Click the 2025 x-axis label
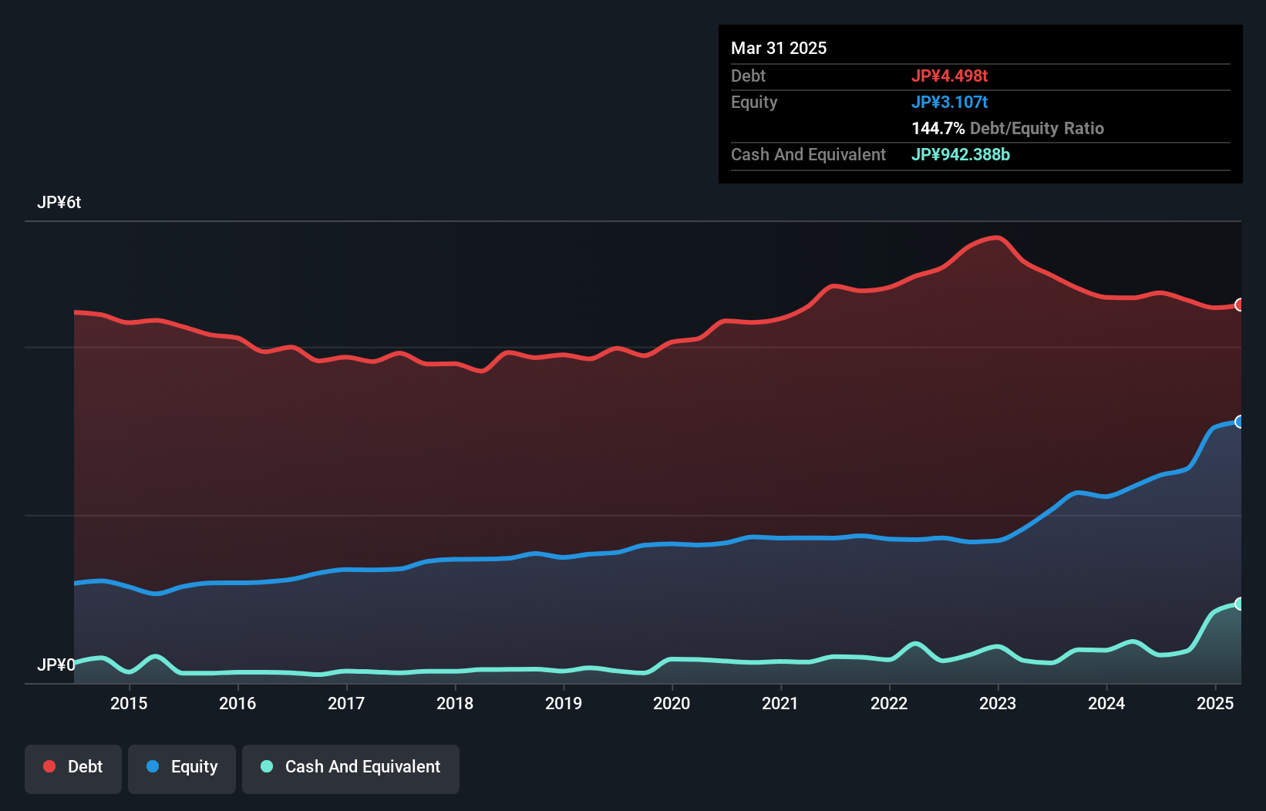1266x811 pixels. coord(1215,703)
